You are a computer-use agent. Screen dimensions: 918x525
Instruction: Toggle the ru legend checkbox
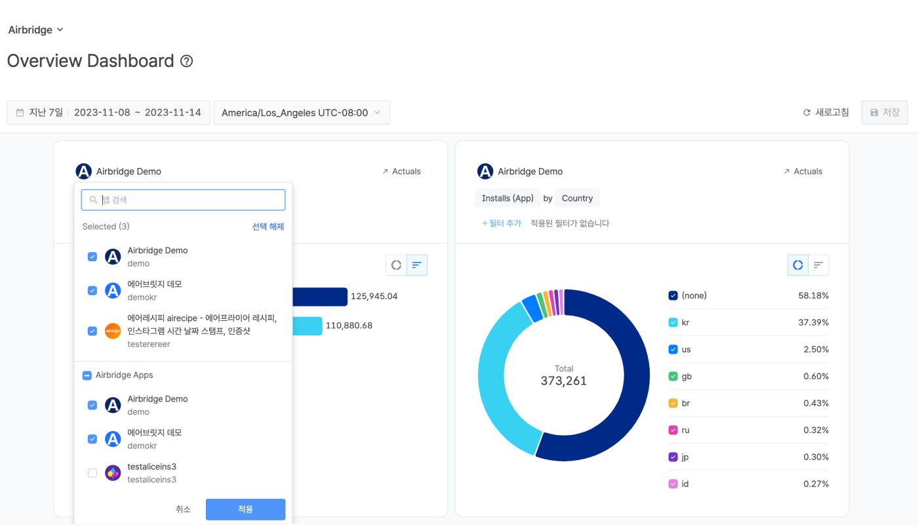673,430
